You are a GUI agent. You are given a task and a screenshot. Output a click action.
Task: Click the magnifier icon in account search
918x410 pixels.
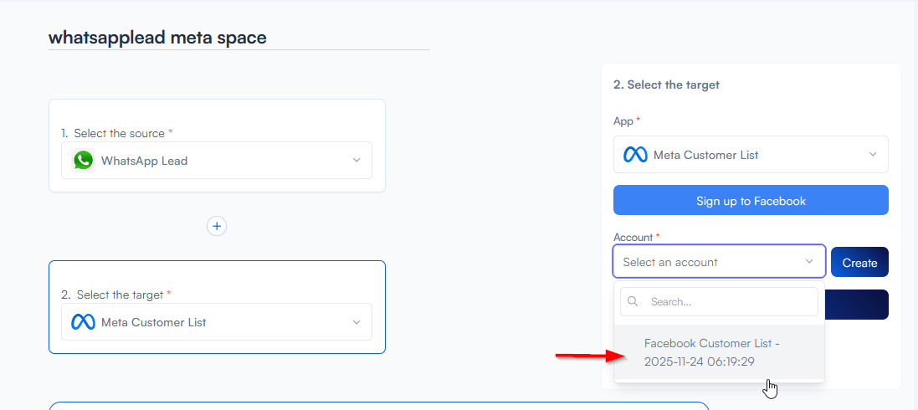pyautogui.click(x=633, y=301)
